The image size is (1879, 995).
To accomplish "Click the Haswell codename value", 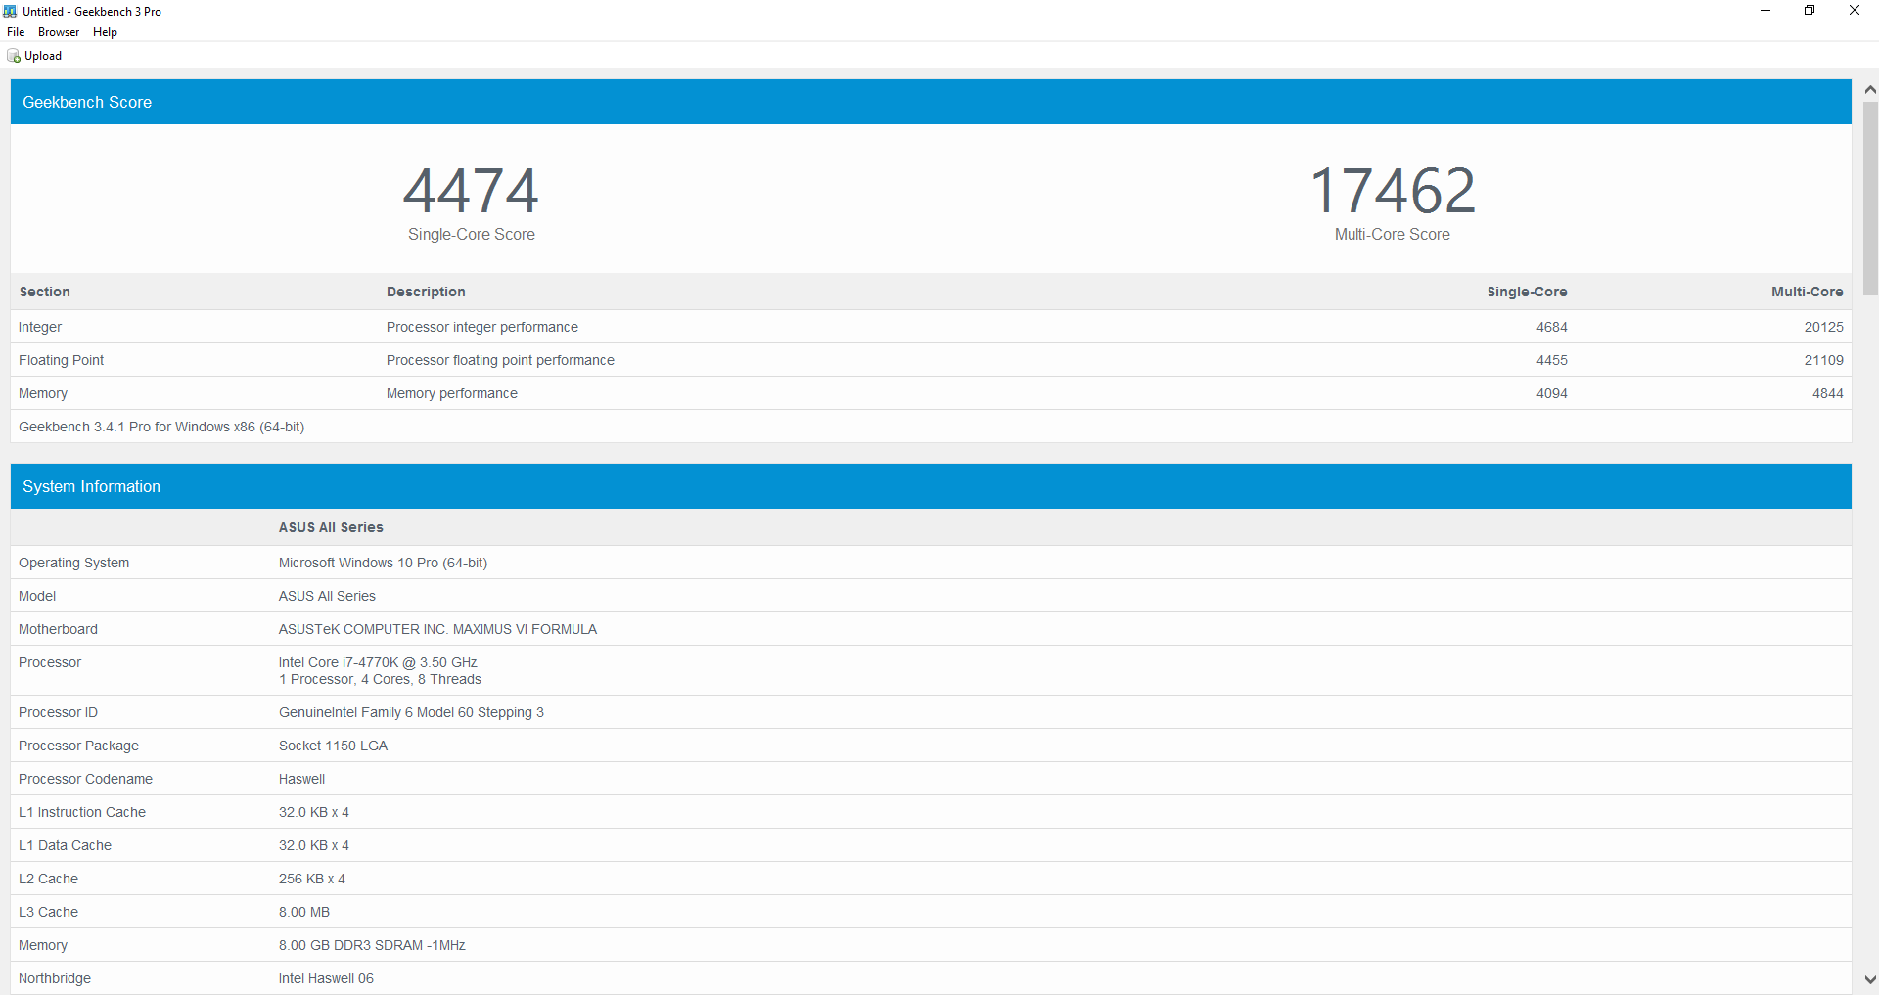I will 301,779.
